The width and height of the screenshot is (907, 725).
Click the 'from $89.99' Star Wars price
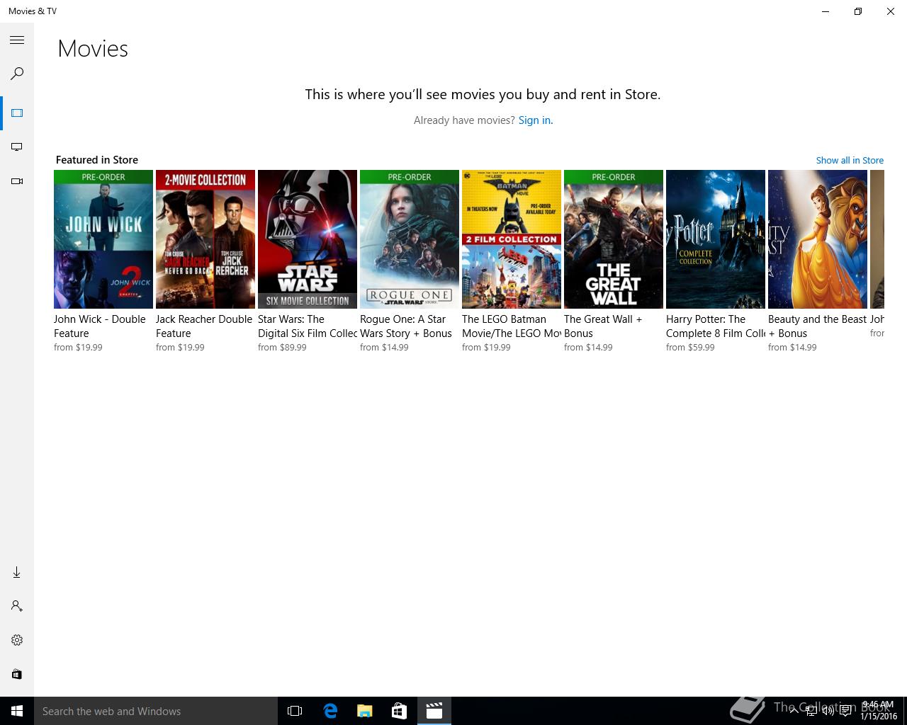pyautogui.click(x=282, y=348)
